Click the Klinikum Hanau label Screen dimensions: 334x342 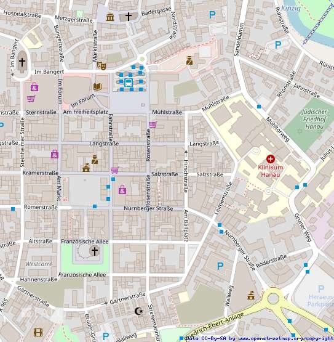(x=271, y=171)
